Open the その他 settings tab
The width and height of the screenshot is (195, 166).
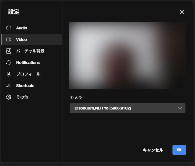click(x=32, y=97)
